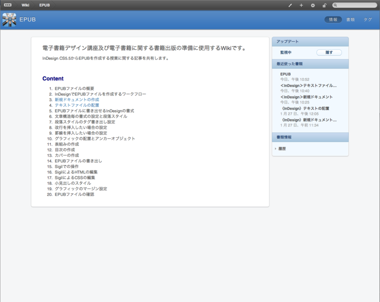Click the アップデート panel header
Viewport: 380px width, 302px height.
click(x=310, y=42)
